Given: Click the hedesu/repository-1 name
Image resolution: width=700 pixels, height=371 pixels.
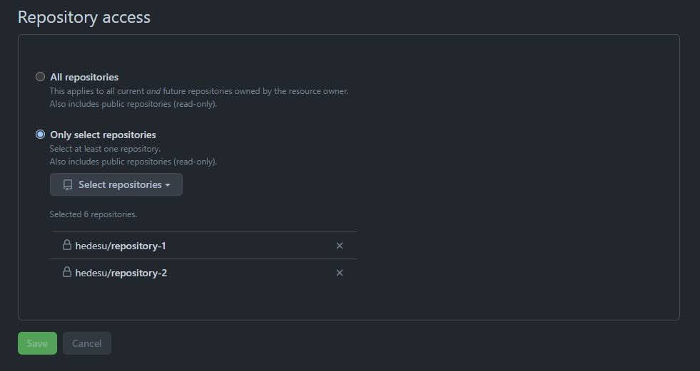Looking at the screenshot, I should coord(121,246).
